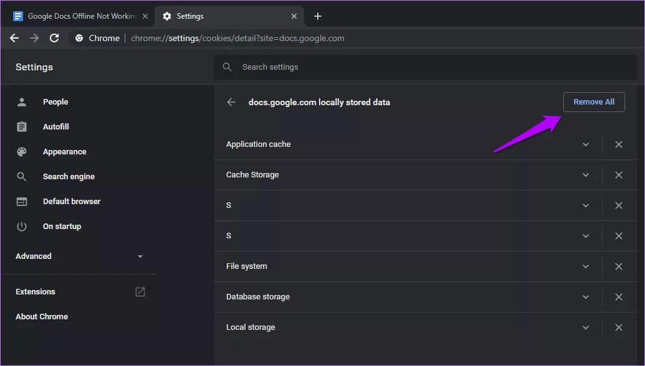Viewport: 645px width, 366px height.
Task: Click back arrow beside docs.google.com heading
Action: 231,102
